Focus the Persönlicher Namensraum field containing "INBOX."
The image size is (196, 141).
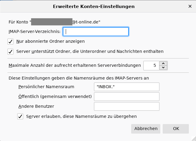click(127, 87)
